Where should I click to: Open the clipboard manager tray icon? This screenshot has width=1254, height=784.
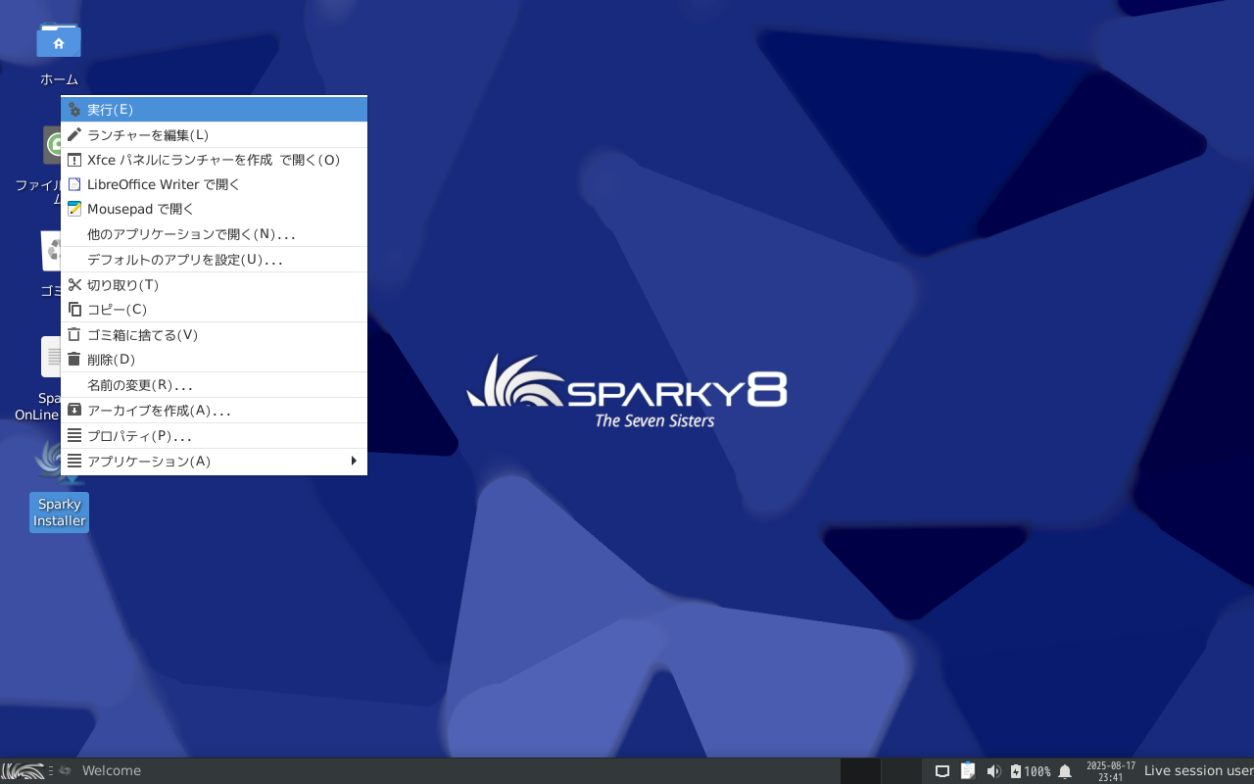click(968, 771)
